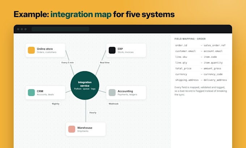Select the item.quantity target field
Screen dimensions: 246x148
pos(213,63)
